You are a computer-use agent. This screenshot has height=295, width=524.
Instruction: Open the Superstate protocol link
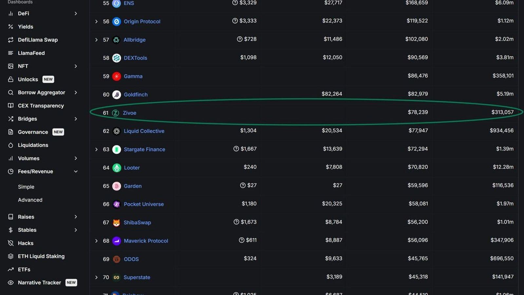(x=137, y=277)
